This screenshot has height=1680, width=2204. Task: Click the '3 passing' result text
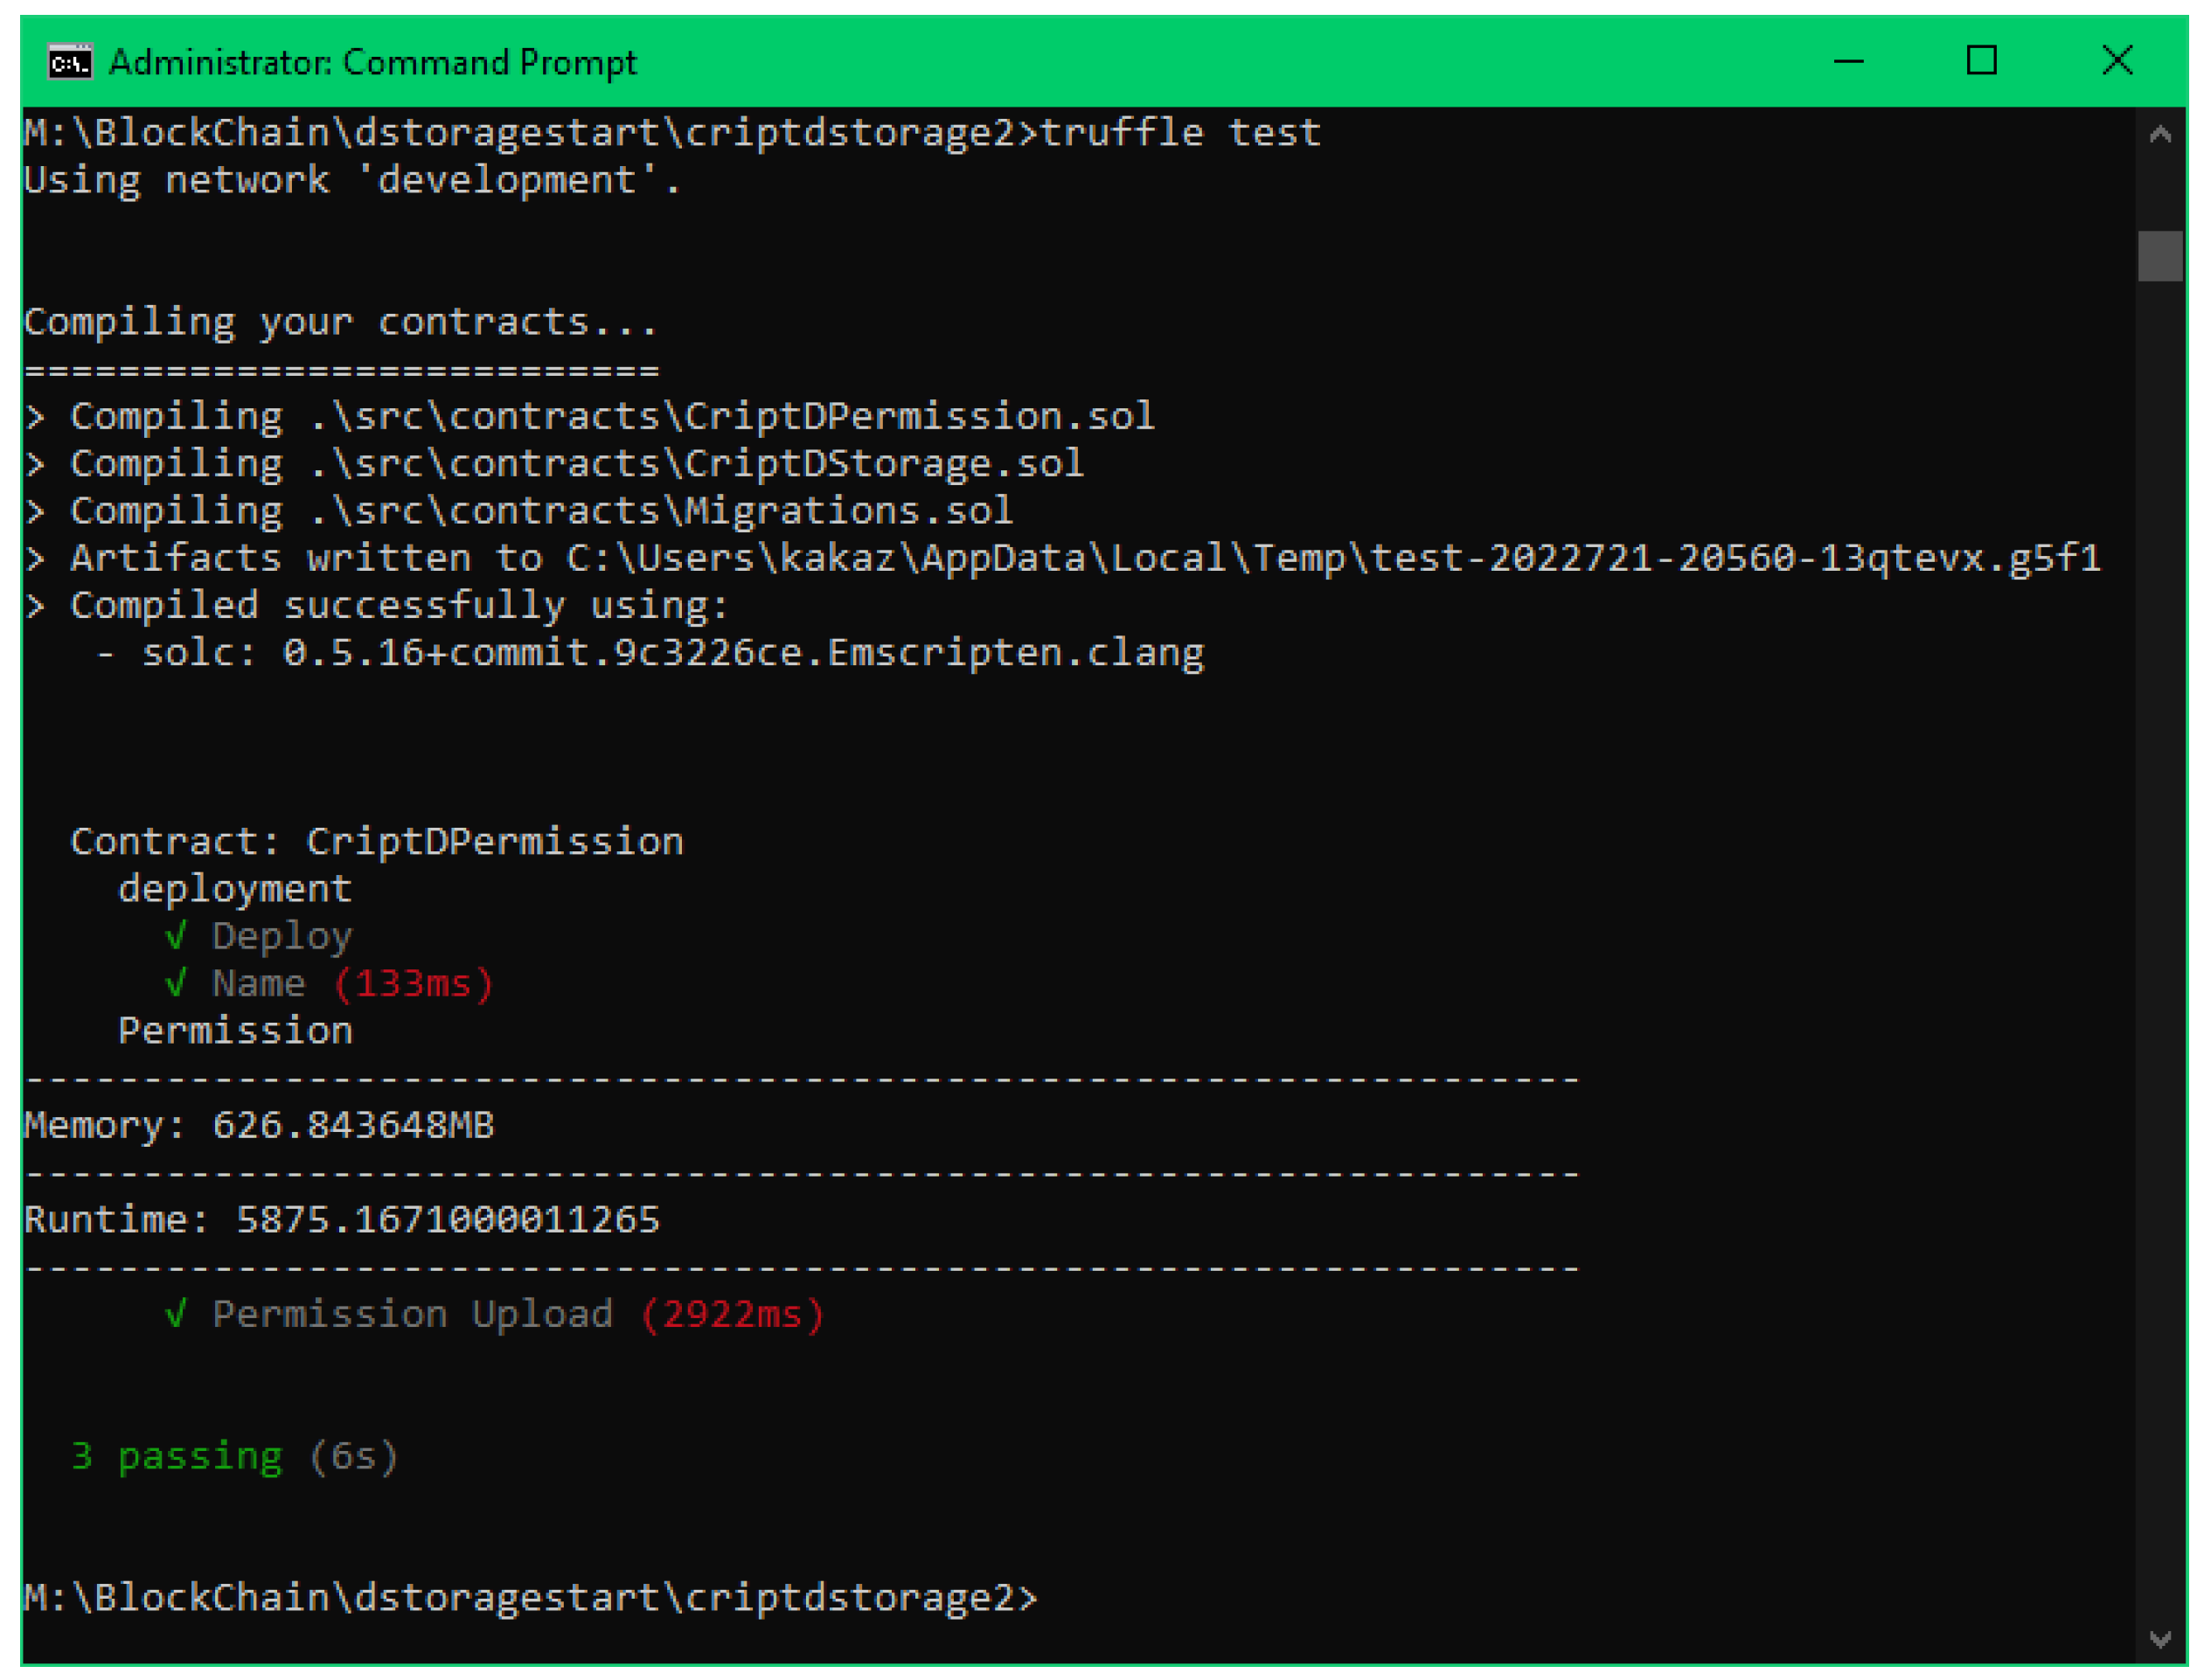pos(177,1457)
